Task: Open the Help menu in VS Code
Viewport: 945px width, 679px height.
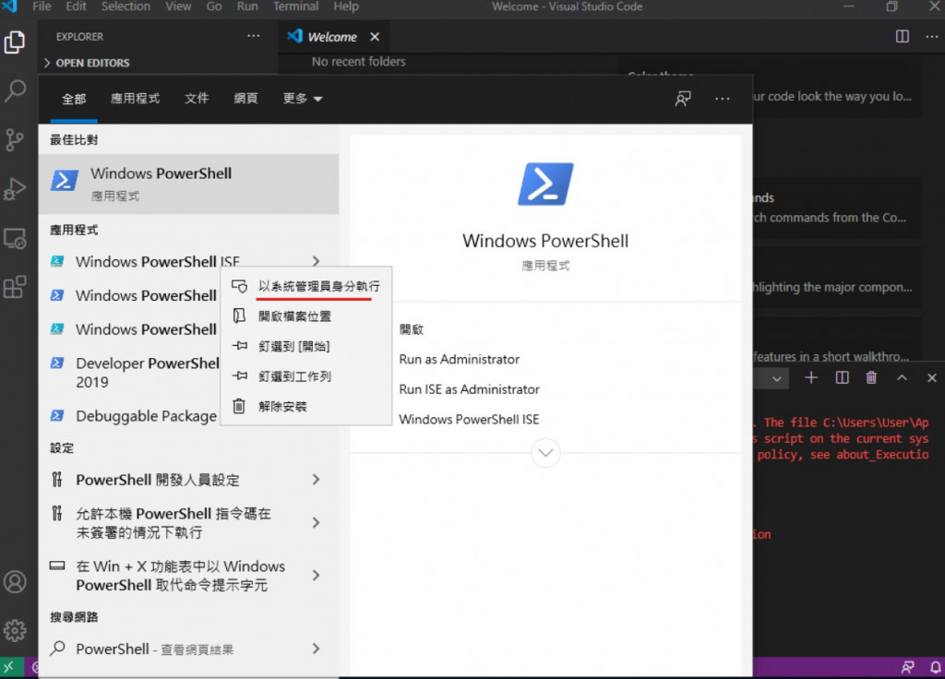Action: (346, 6)
